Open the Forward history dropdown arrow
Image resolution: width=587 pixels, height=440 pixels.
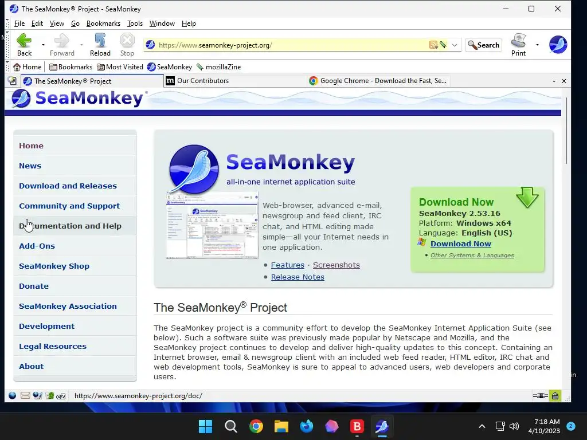coord(81,45)
